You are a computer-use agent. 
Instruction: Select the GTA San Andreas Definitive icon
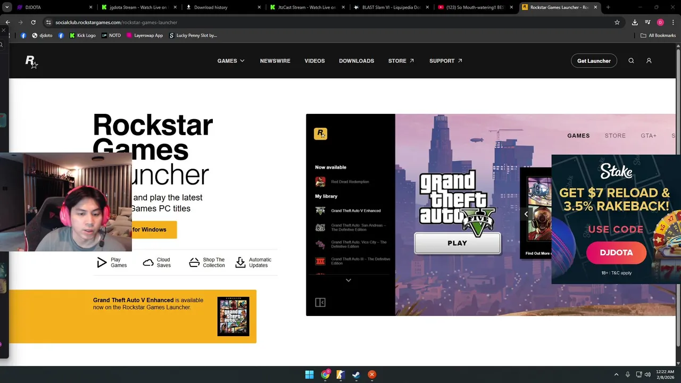320,228
